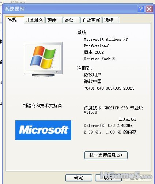This screenshot has height=184, width=155.
Task: Close the 系统属性 dialog with the X
Action: [x=149, y=9]
